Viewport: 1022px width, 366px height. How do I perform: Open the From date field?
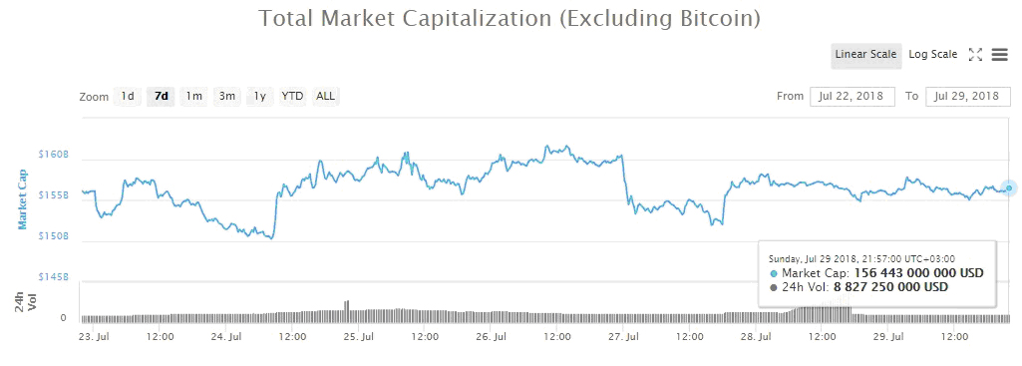click(x=852, y=96)
